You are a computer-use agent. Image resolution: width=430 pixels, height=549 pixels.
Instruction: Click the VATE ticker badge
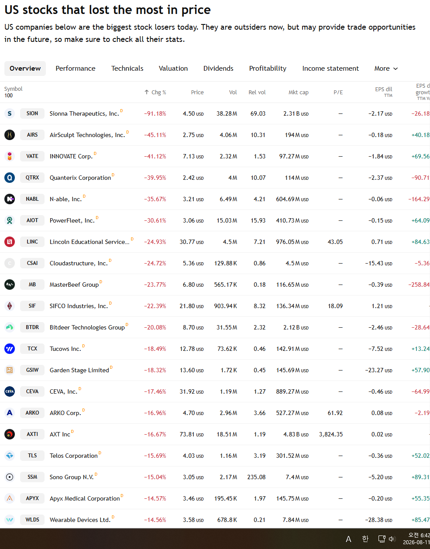pyautogui.click(x=32, y=156)
